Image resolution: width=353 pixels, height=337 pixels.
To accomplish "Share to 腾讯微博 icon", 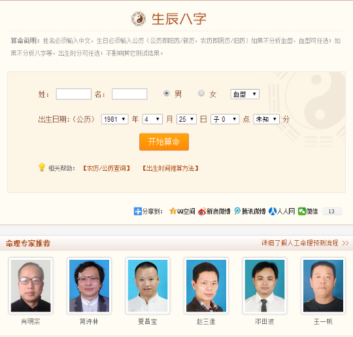I will point(237,211).
